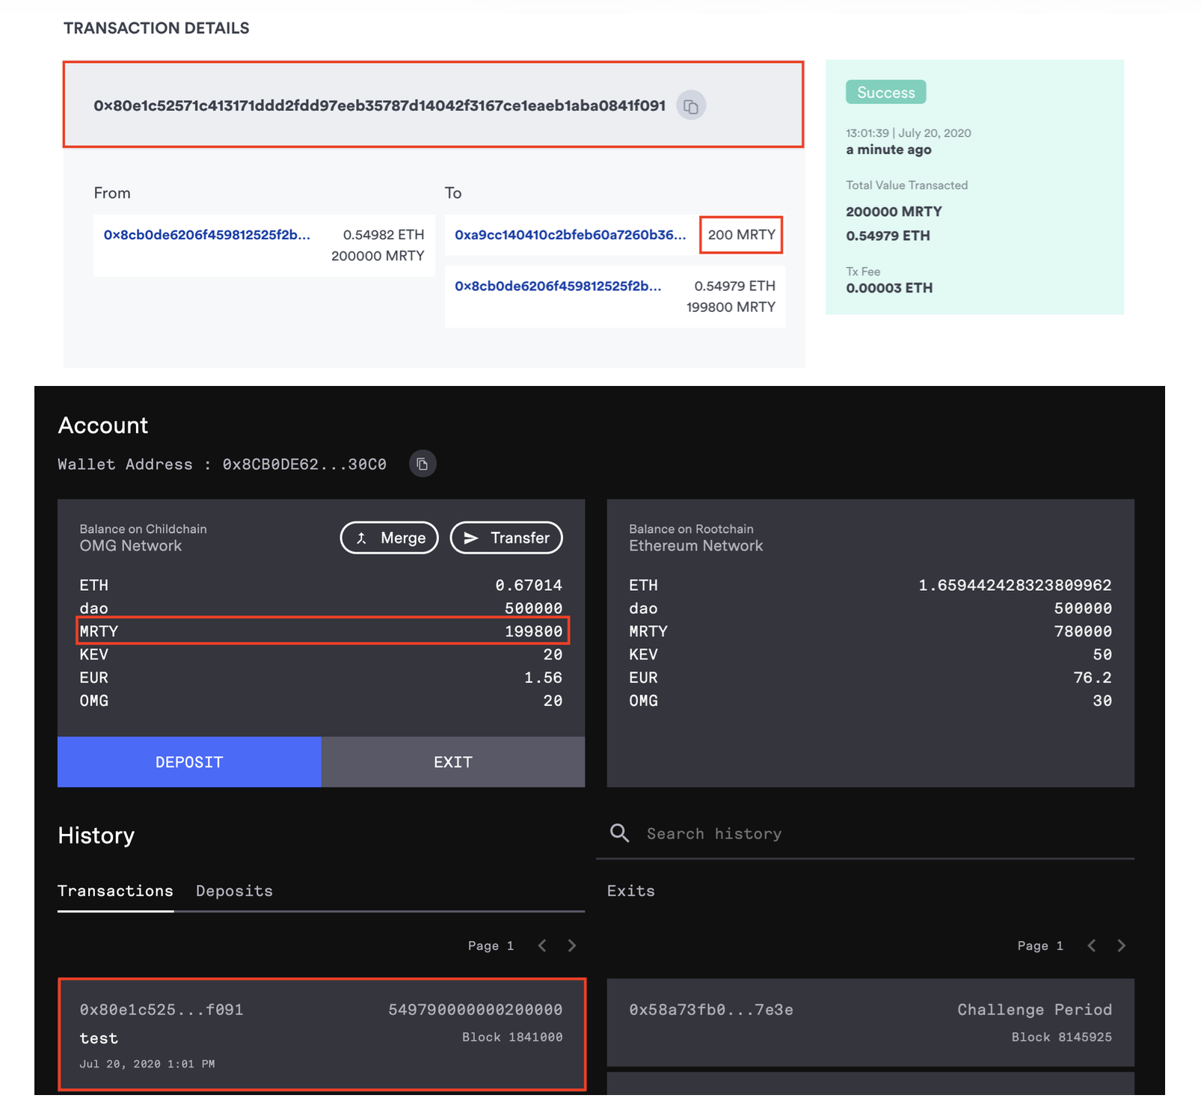This screenshot has width=1201, height=1113.
Task: Click the Ethereum Network rootchain label
Action: click(695, 546)
